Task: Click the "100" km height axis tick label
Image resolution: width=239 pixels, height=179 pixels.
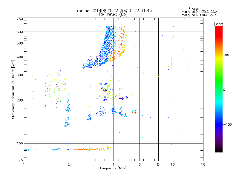Action: coord(20,143)
